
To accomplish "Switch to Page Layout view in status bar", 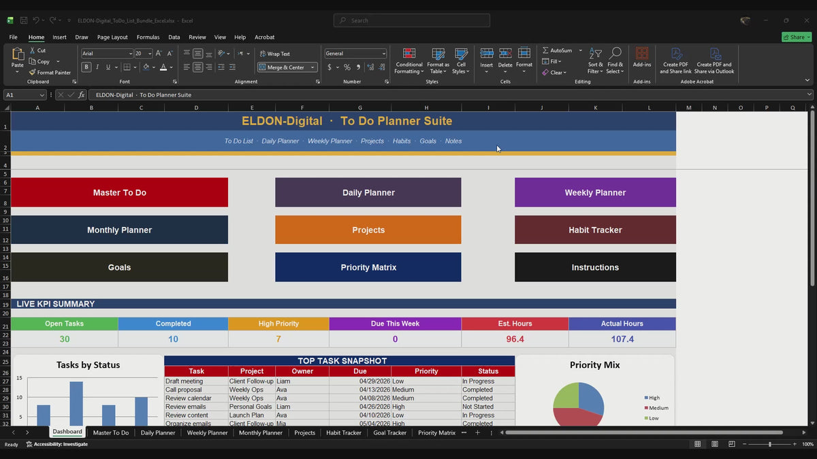I will tap(714, 444).
